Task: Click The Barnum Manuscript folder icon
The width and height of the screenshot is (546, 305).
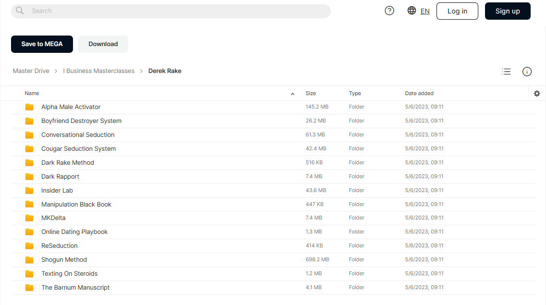Action: (29, 288)
